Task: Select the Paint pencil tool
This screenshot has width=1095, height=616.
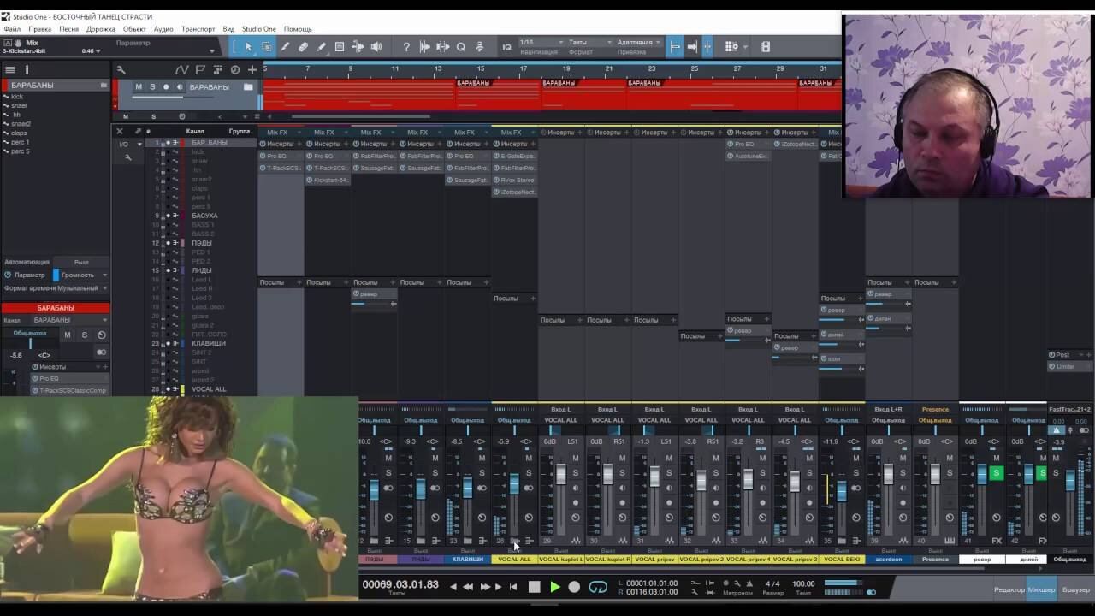Action: click(321, 47)
